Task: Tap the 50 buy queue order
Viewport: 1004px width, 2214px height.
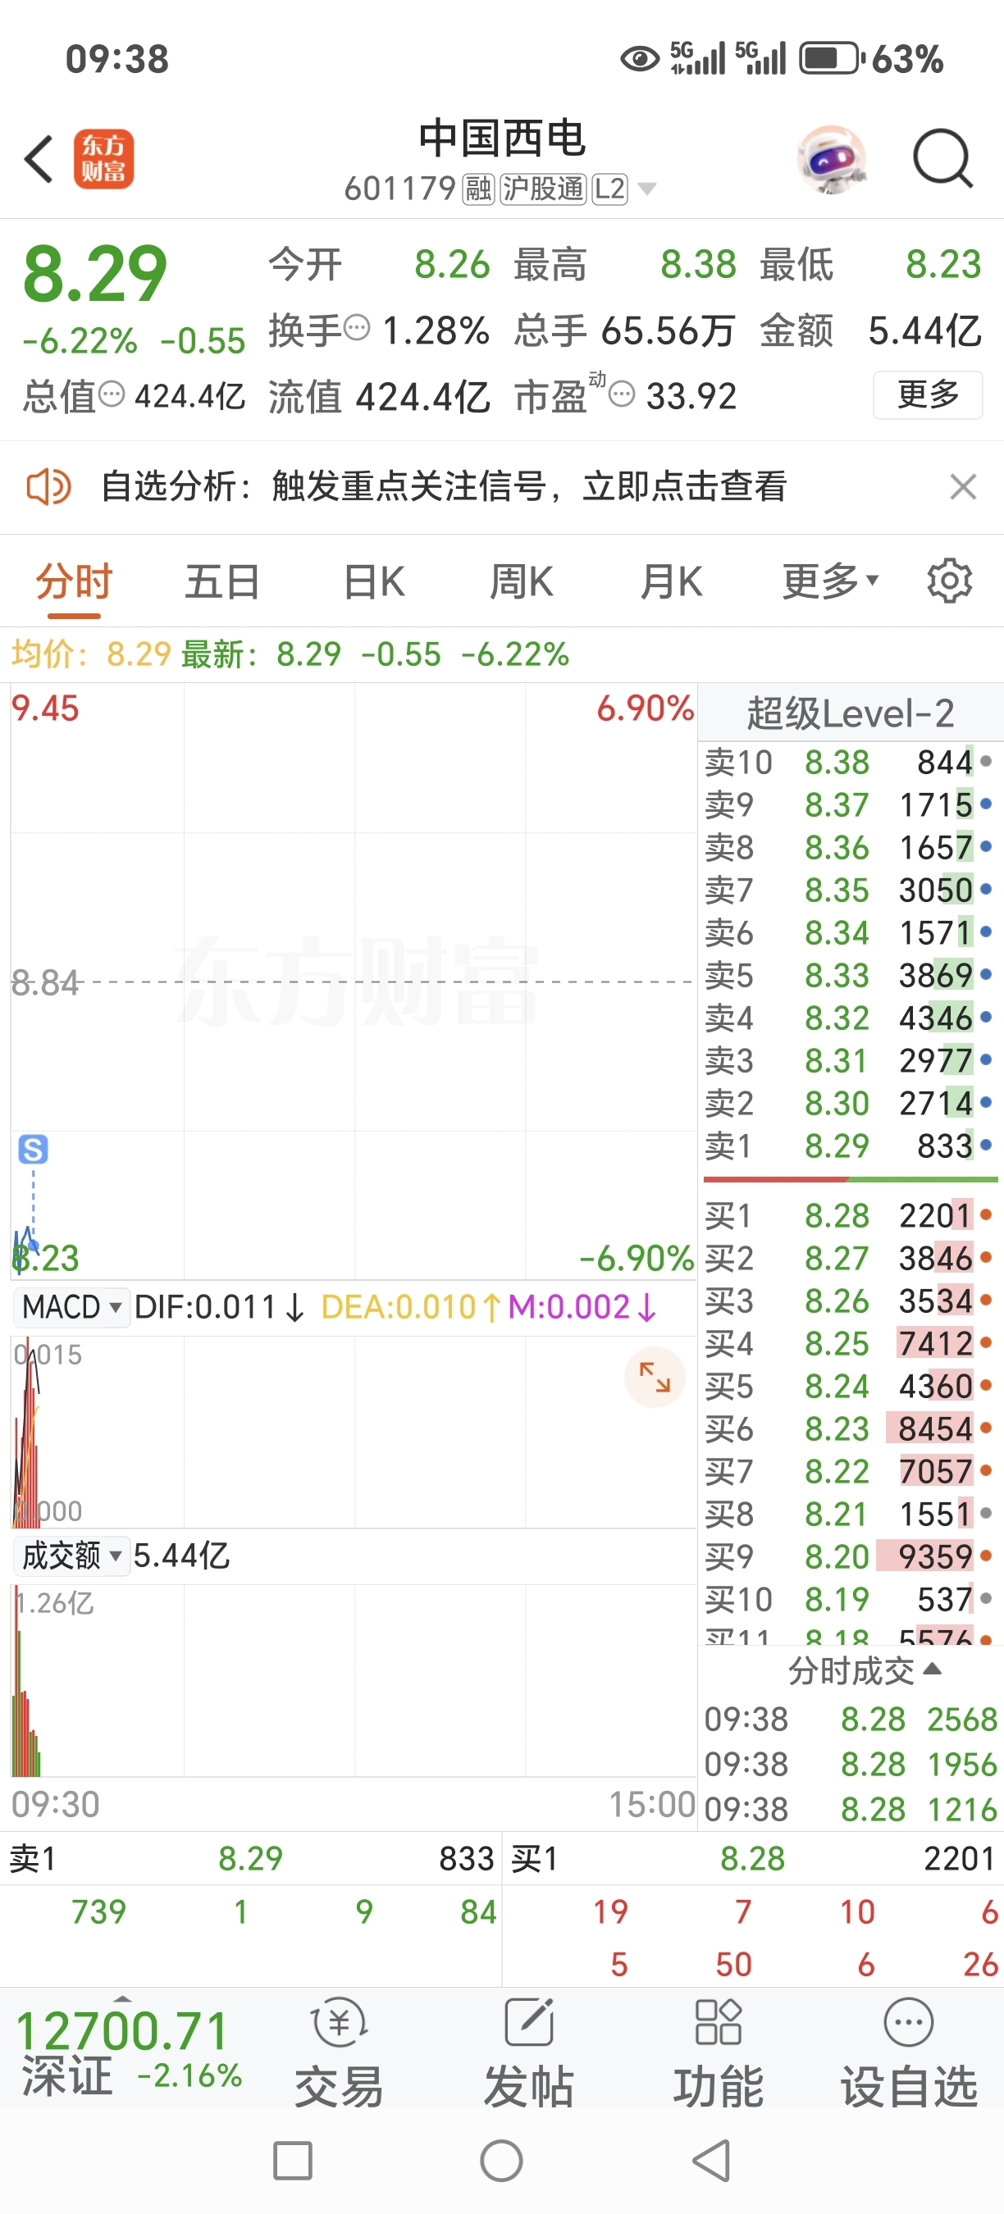Action: 733,1965
